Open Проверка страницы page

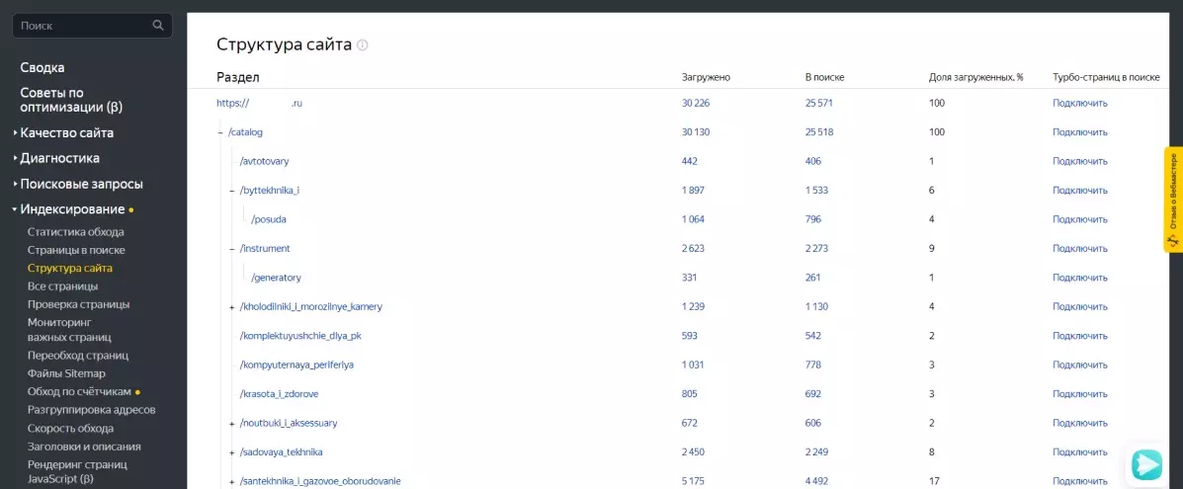pos(78,304)
